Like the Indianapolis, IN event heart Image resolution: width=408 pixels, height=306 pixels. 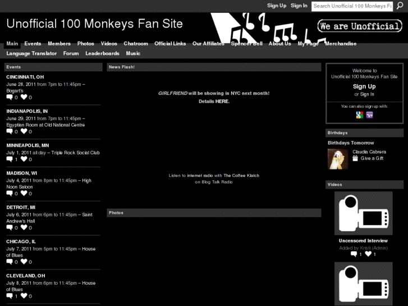24,131
